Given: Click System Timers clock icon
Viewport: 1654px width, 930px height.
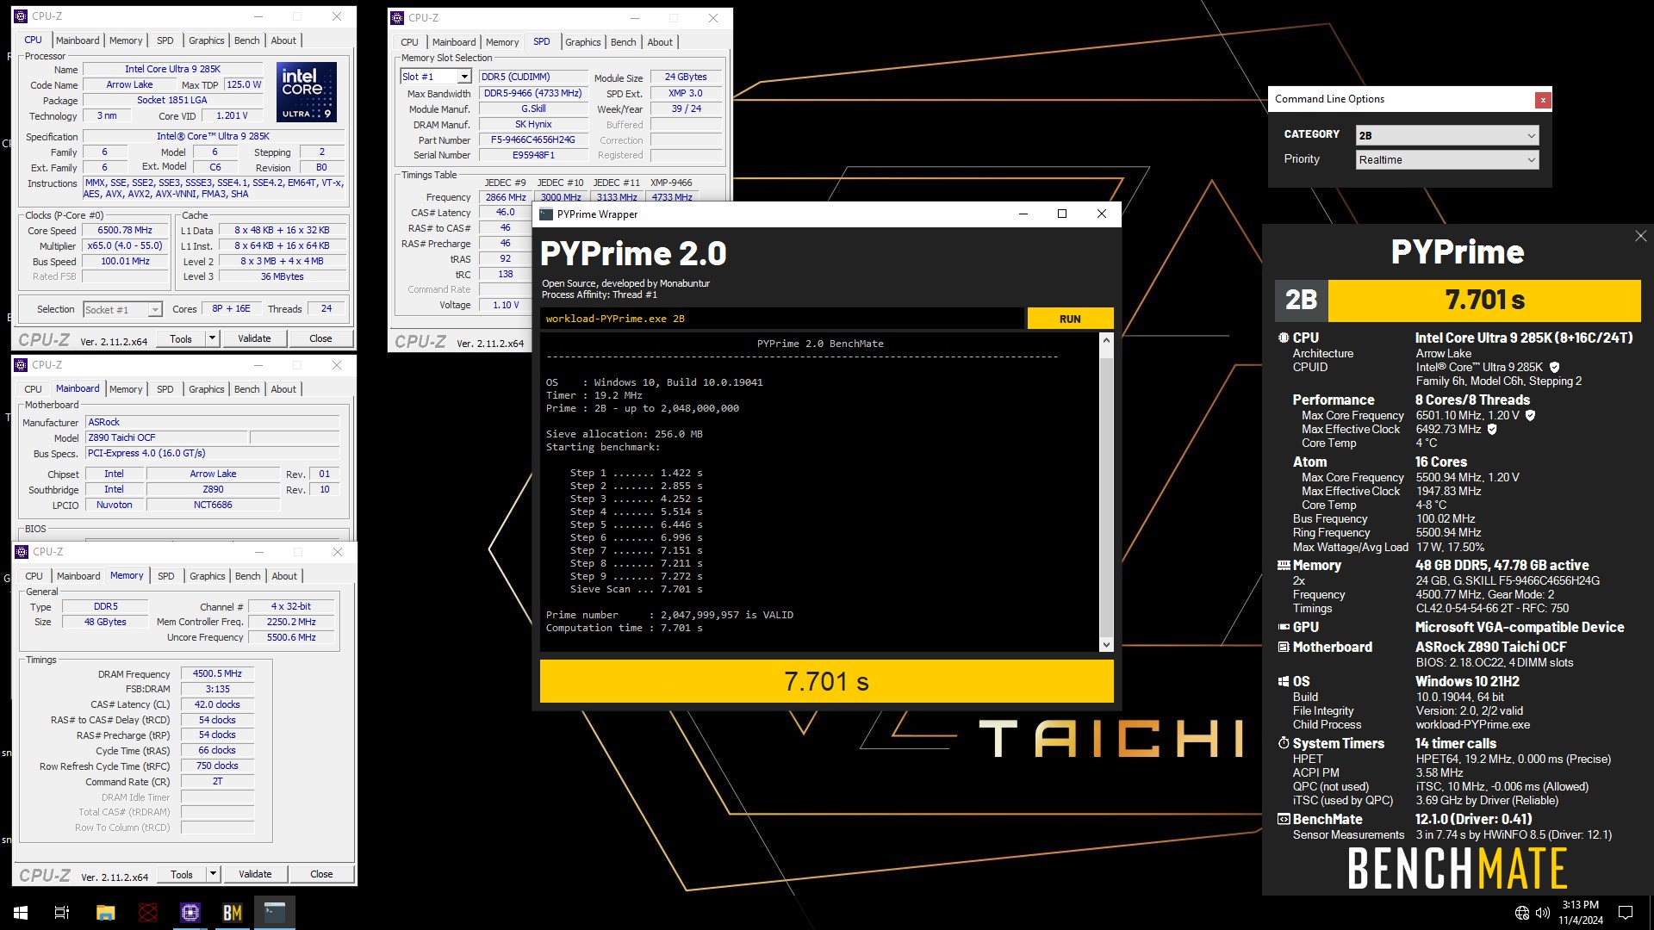Looking at the screenshot, I should pyautogui.click(x=1284, y=743).
